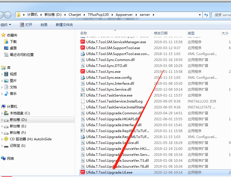Click the Ufida.T.Tool.Upgrade.HKJAPI.dll file icon
The width and height of the screenshot is (231, 177).
pos(83,119)
